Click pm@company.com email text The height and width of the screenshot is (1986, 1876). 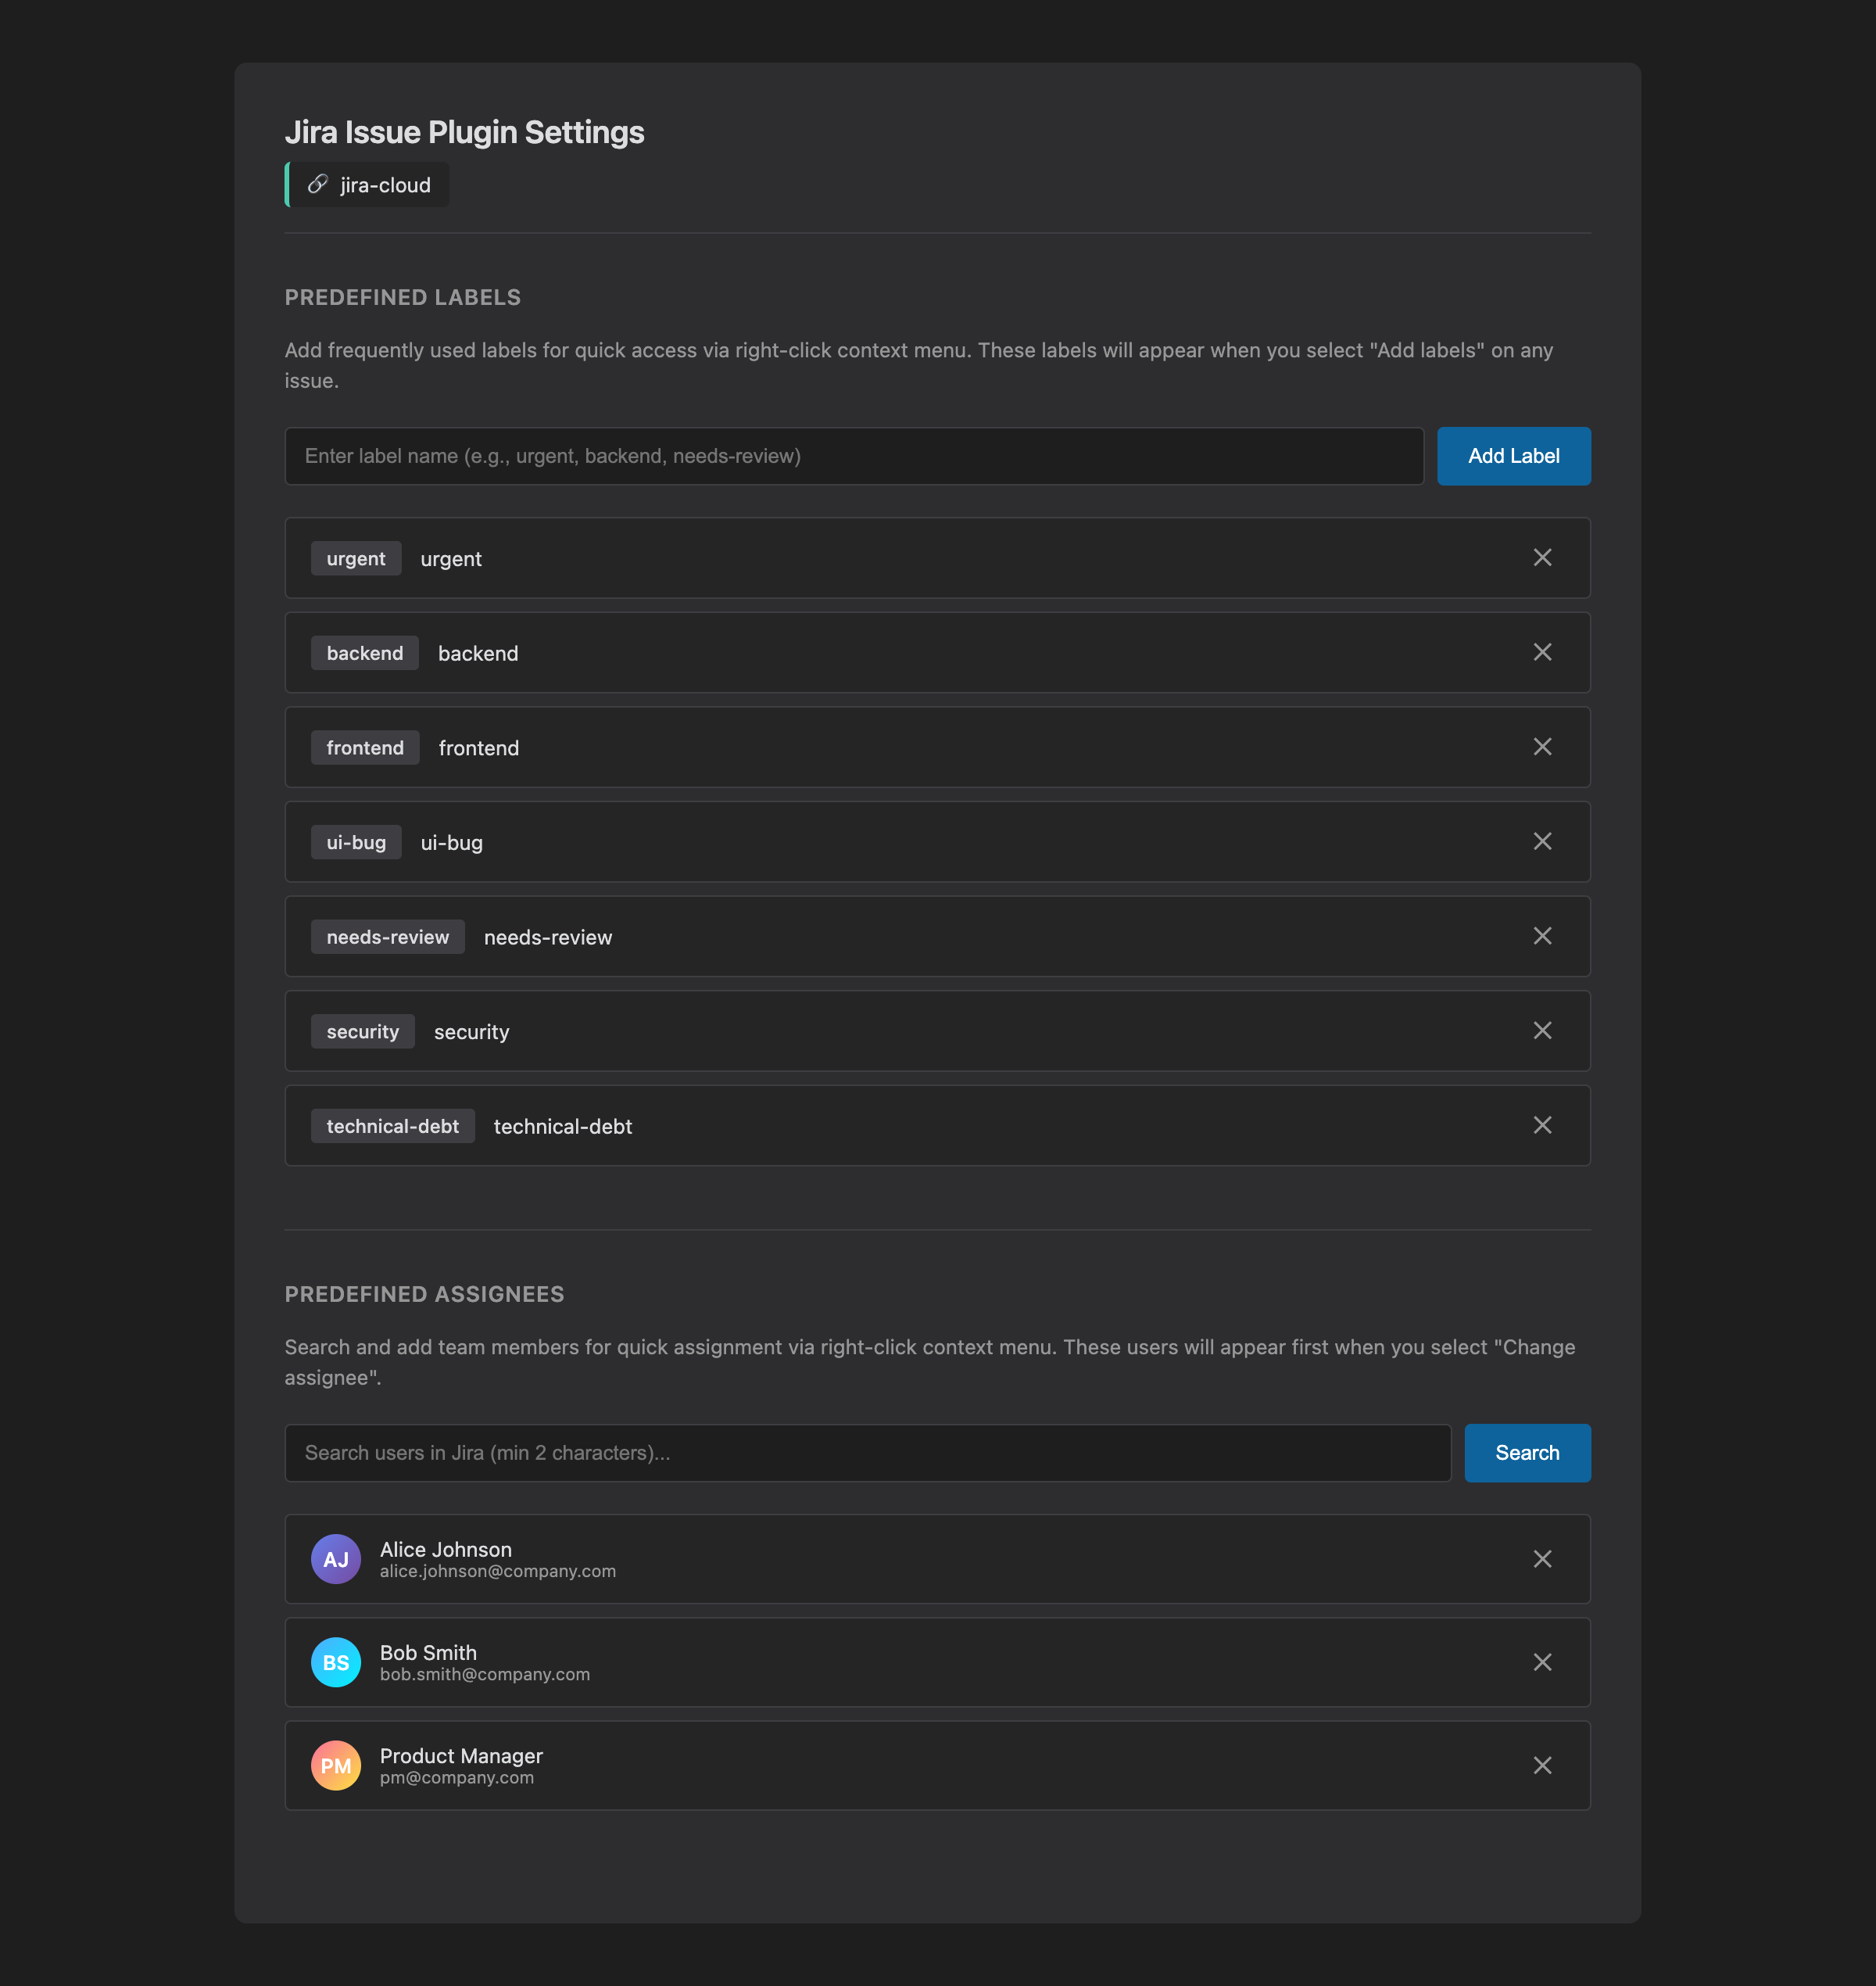(457, 1778)
